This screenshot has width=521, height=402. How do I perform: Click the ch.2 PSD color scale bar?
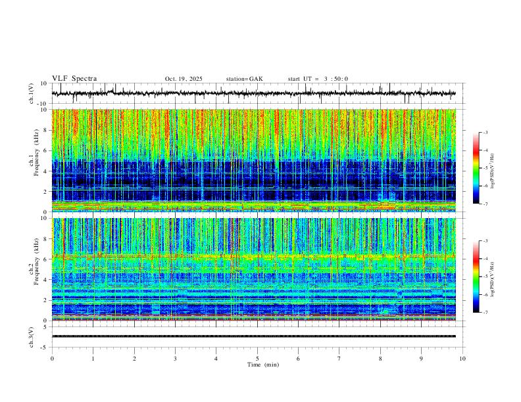click(x=476, y=277)
